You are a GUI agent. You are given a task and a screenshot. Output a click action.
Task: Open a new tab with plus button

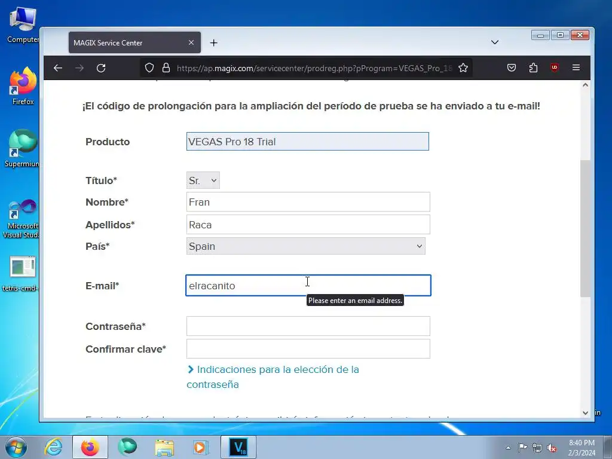(x=213, y=42)
